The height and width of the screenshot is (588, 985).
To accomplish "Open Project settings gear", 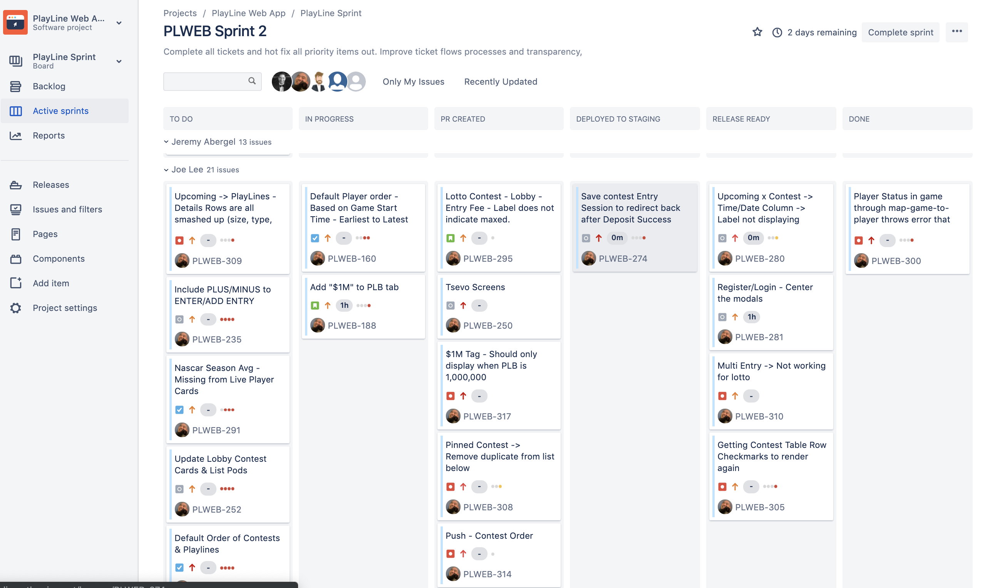I will [15, 308].
